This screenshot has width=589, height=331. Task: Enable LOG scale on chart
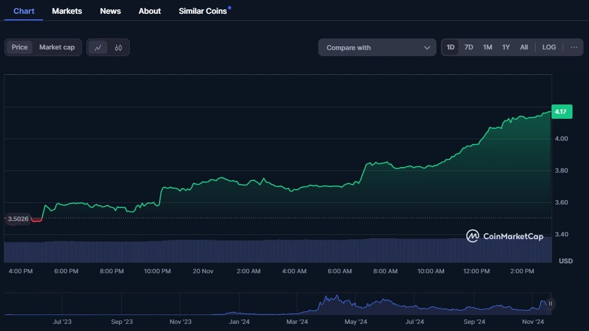[549, 47]
